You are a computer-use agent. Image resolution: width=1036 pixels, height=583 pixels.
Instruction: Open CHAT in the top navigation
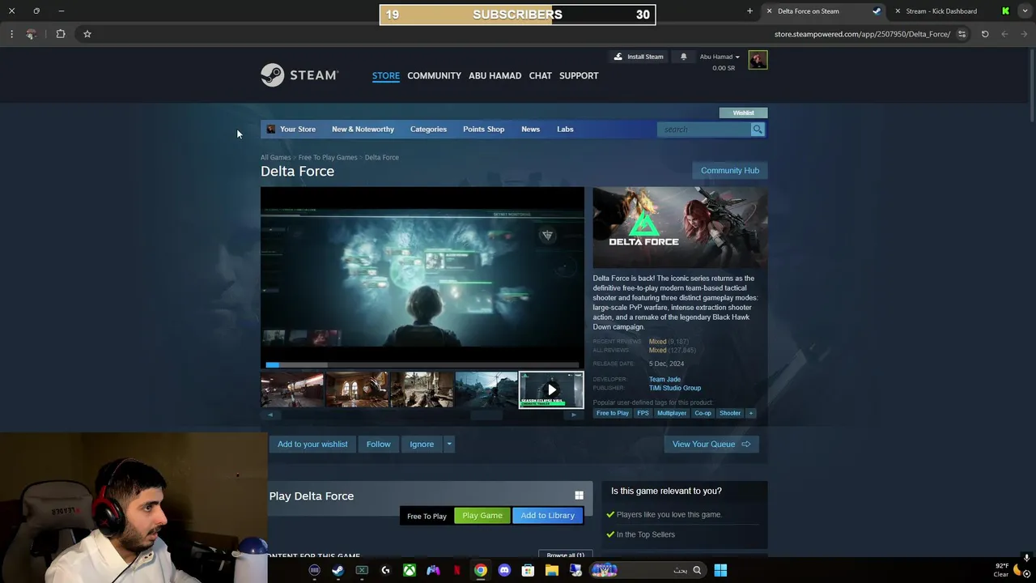coord(540,75)
